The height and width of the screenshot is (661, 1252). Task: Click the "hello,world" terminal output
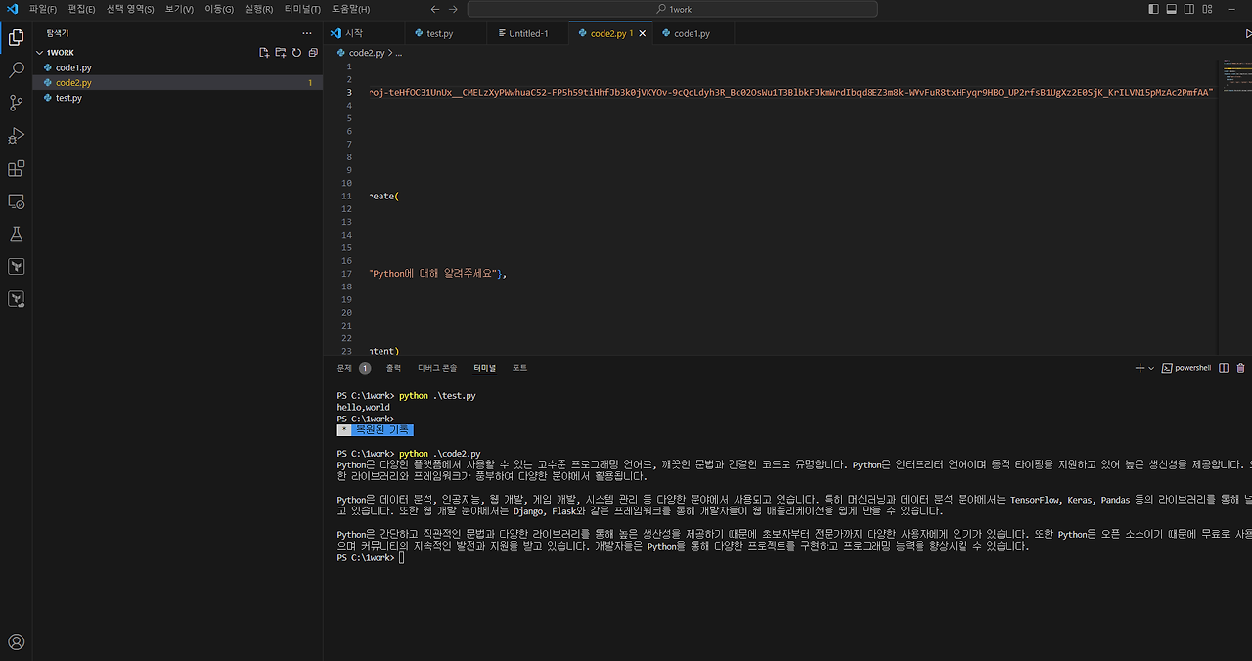(363, 408)
